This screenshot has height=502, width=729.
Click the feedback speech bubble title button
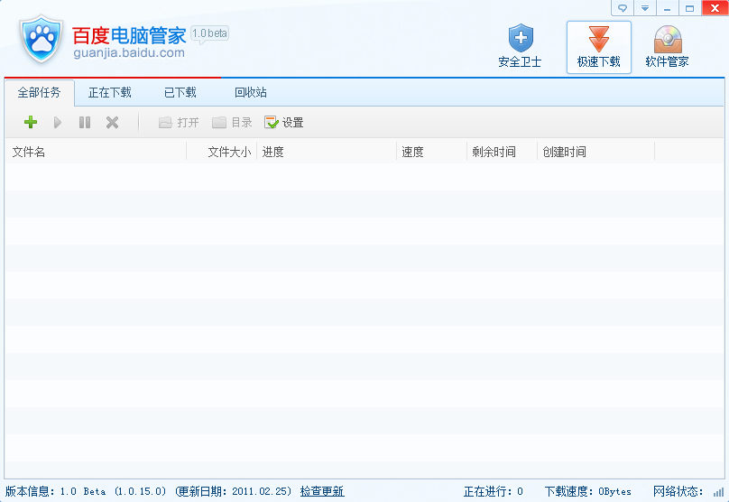click(623, 8)
